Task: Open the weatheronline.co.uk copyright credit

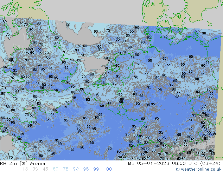Action: point(199,169)
